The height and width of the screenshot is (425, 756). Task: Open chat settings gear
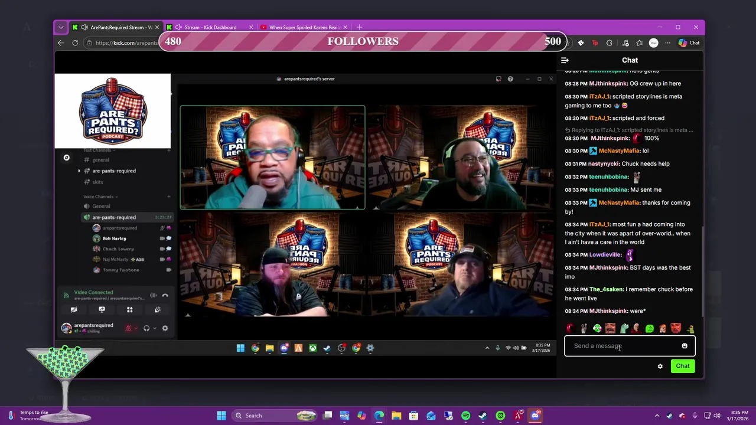point(660,366)
